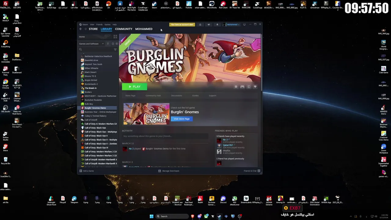Viewport: 391px width, 220px height.
Task: Open the Games menu
Action: tap(108, 24)
